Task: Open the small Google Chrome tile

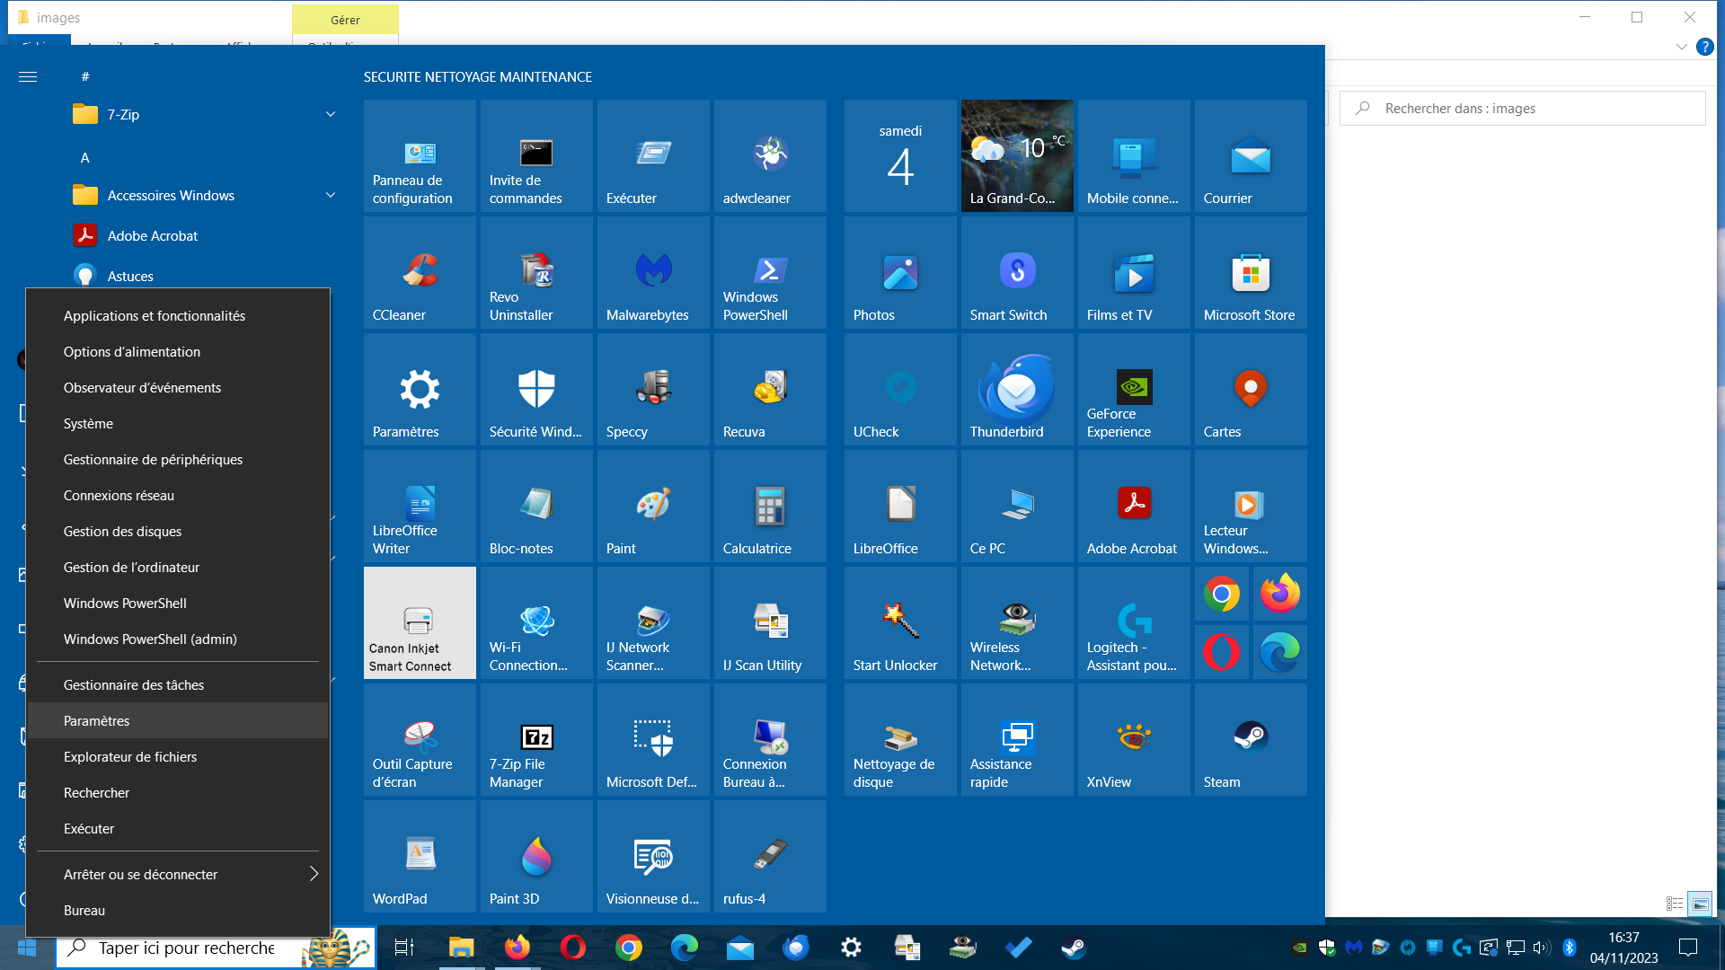Action: 1222,594
